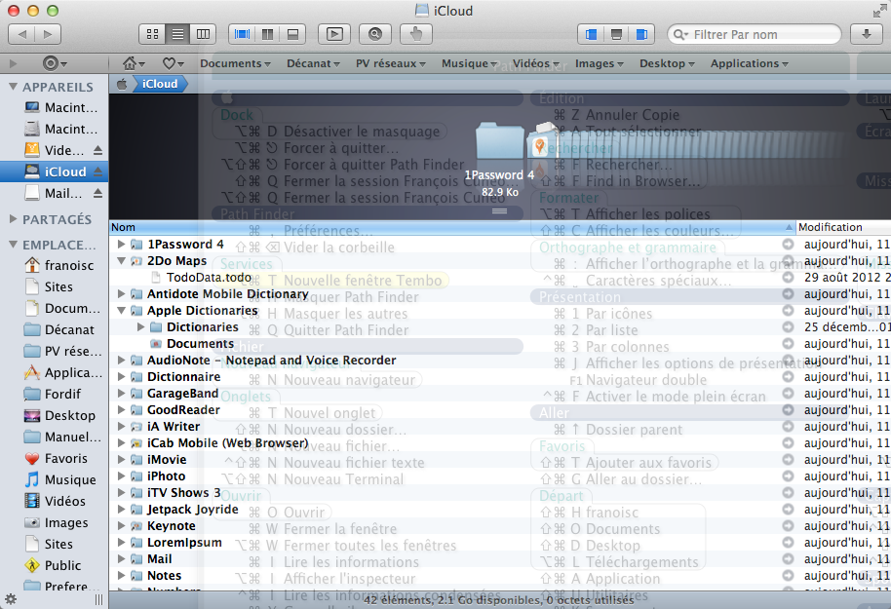Open the franoisc home folder in the sidebar
Image resolution: width=891 pixels, height=609 pixels.
point(59,265)
